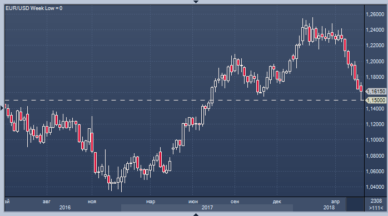
Task: Click the 1,04000 label on the price scale
Action: pos(375,187)
